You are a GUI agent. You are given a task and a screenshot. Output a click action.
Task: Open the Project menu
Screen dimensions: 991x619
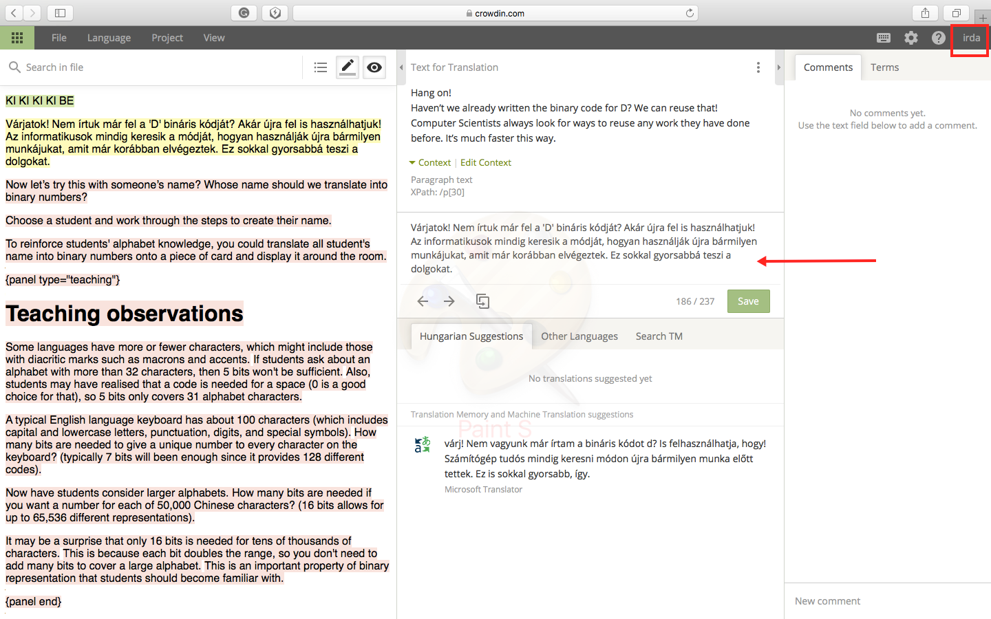[167, 38]
